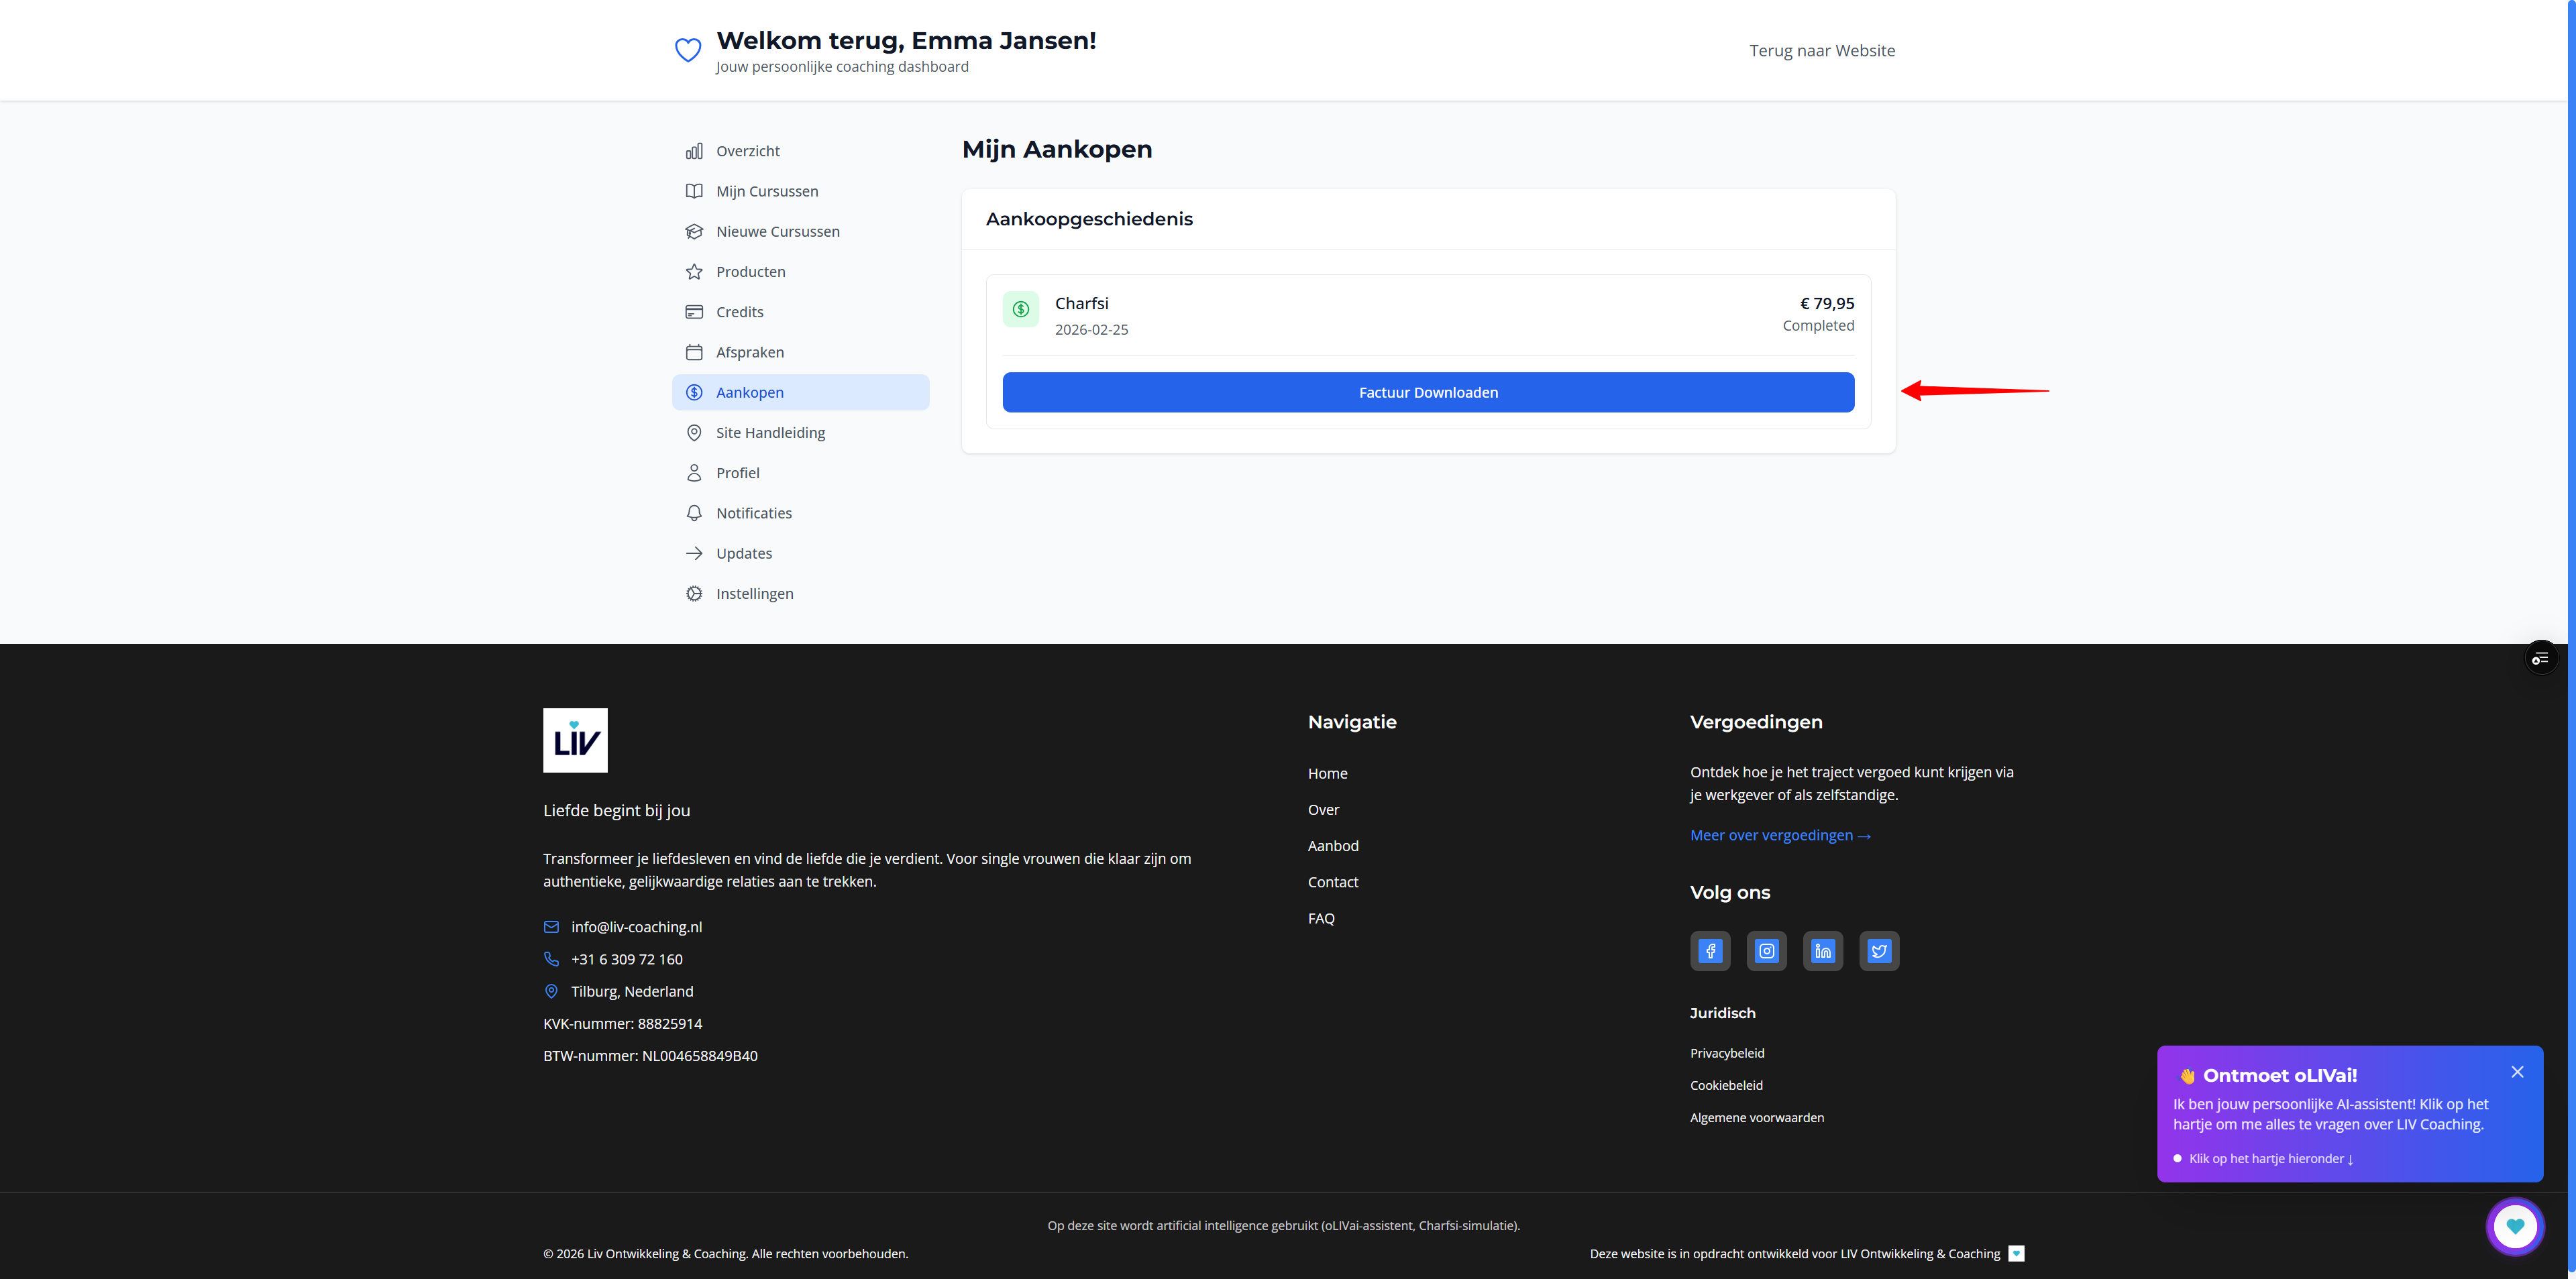This screenshot has height=1279, width=2576.
Task: Open the Facebook social icon
Action: coord(1710,951)
